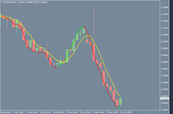The width and height of the screenshot is (173, 114).
Task: Click price level 1.09450 on scale
Action: pos(164,55)
